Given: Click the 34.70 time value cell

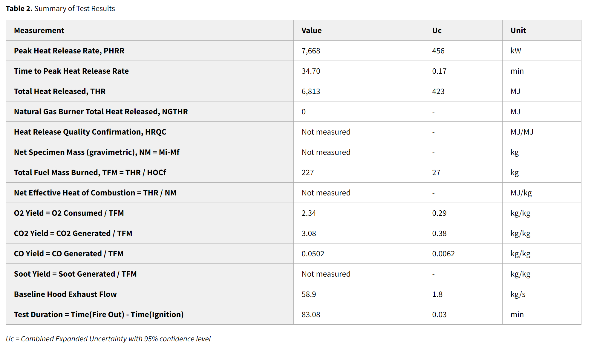Looking at the screenshot, I should [311, 71].
